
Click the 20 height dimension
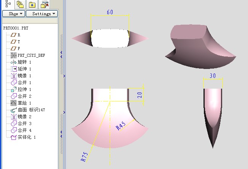coord(140,95)
